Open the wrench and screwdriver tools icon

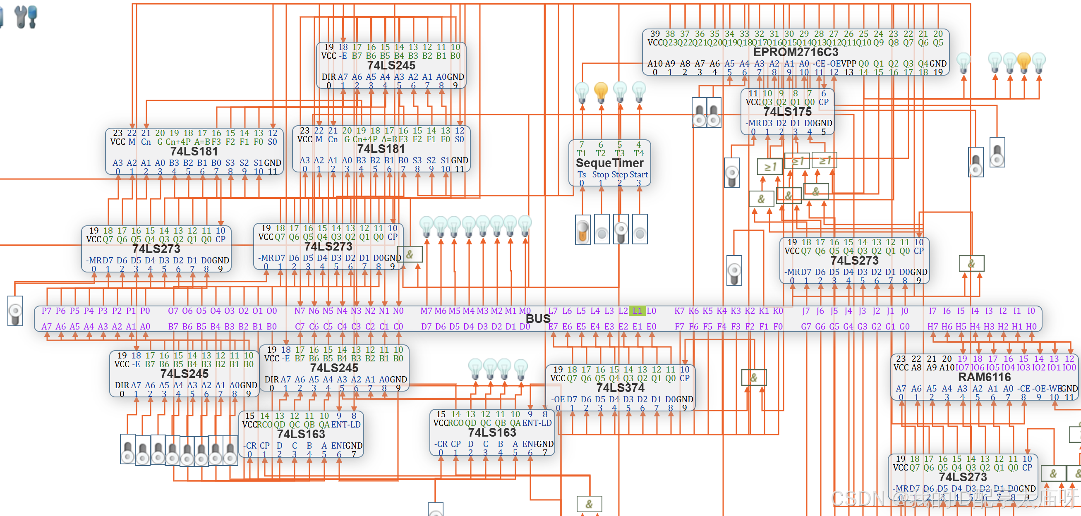26,17
